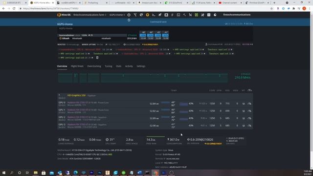The image size is (313, 176).
Task: Click the yellow coin miner icon in the toolbar
Action: pos(148,15)
